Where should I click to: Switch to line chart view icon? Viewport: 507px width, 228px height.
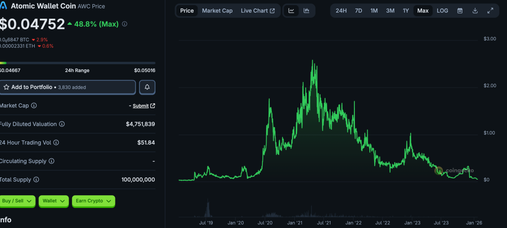292,11
